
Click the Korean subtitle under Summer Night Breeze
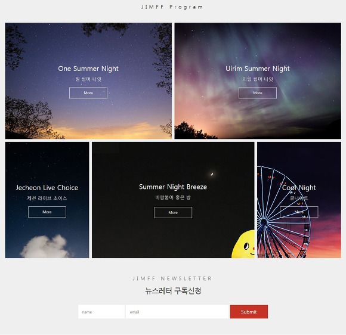[x=173, y=197]
